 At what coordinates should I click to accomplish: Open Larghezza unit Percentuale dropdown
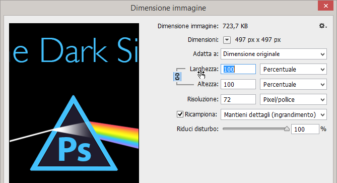tap(293, 69)
